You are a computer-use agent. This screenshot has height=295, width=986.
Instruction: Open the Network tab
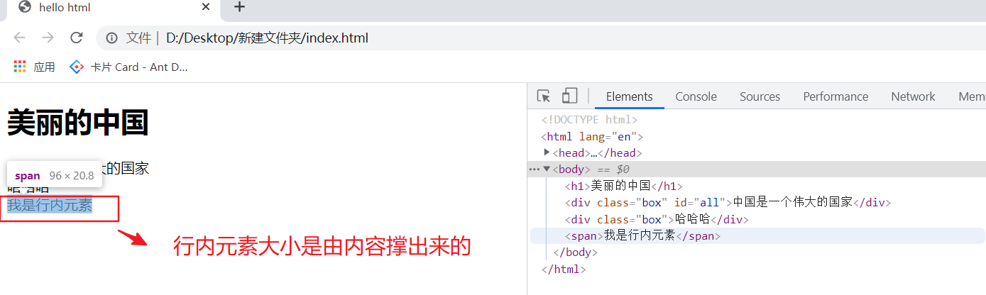[913, 96]
